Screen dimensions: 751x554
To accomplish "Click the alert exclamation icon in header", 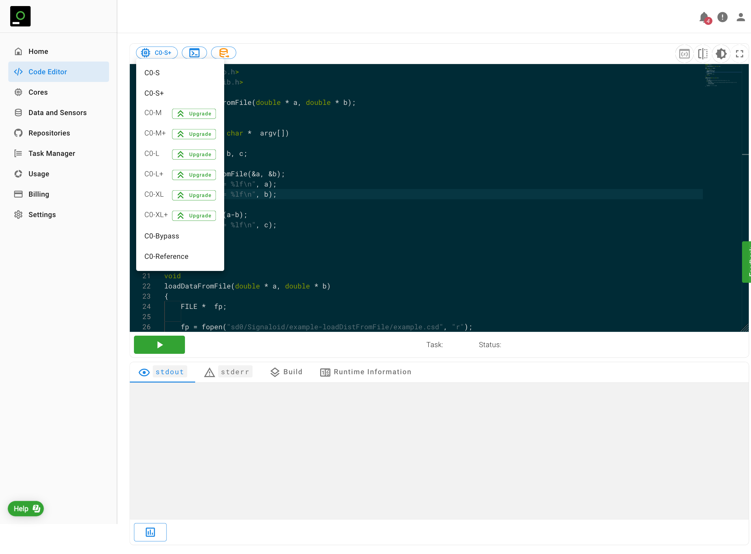I will pyautogui.click(x=722, y=17).
